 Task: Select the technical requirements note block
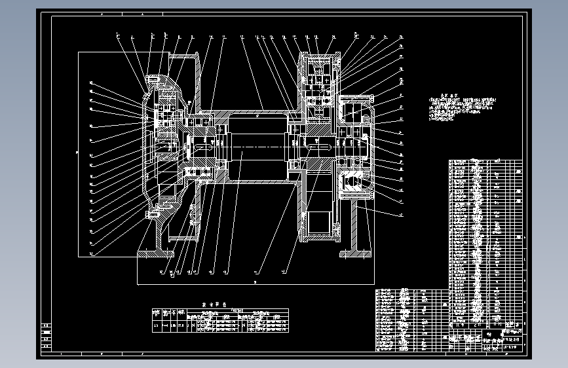point(463,107)
